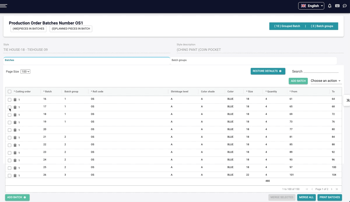Click 'Page 1 of 2' pagination text

point(322,189)
